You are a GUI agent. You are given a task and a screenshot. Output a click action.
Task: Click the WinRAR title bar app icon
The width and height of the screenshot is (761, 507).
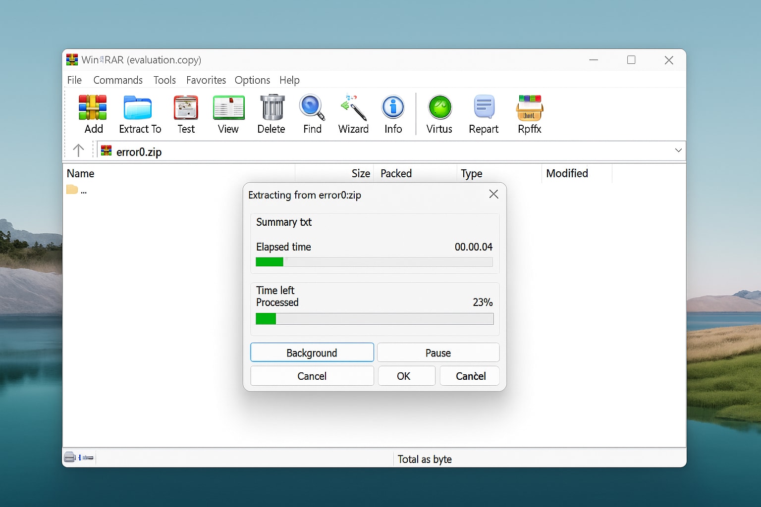click(x=72, y=60)
